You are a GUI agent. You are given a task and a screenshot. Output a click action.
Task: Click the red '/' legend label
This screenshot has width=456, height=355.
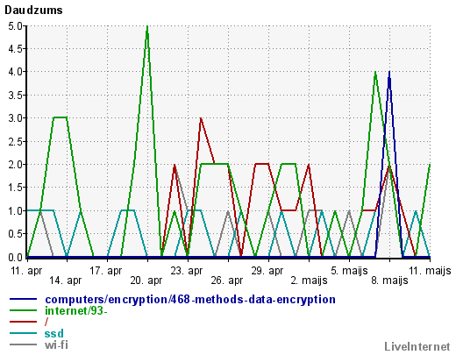pos(46,322)
